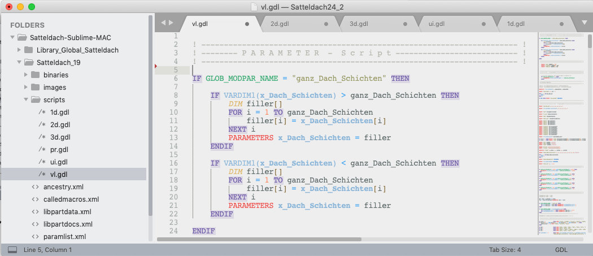Collapse the Satteldach-Sublime-MAC folder
Screen dimensions: 593x256
pos(13,38)
